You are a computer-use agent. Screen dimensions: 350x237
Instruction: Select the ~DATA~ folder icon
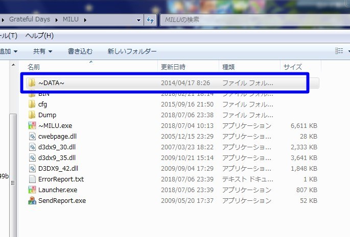[x=32, y=83]
